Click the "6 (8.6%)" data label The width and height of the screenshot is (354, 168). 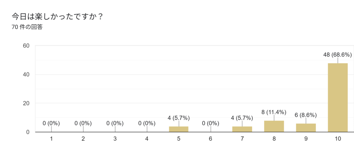[x=306, y=115]
